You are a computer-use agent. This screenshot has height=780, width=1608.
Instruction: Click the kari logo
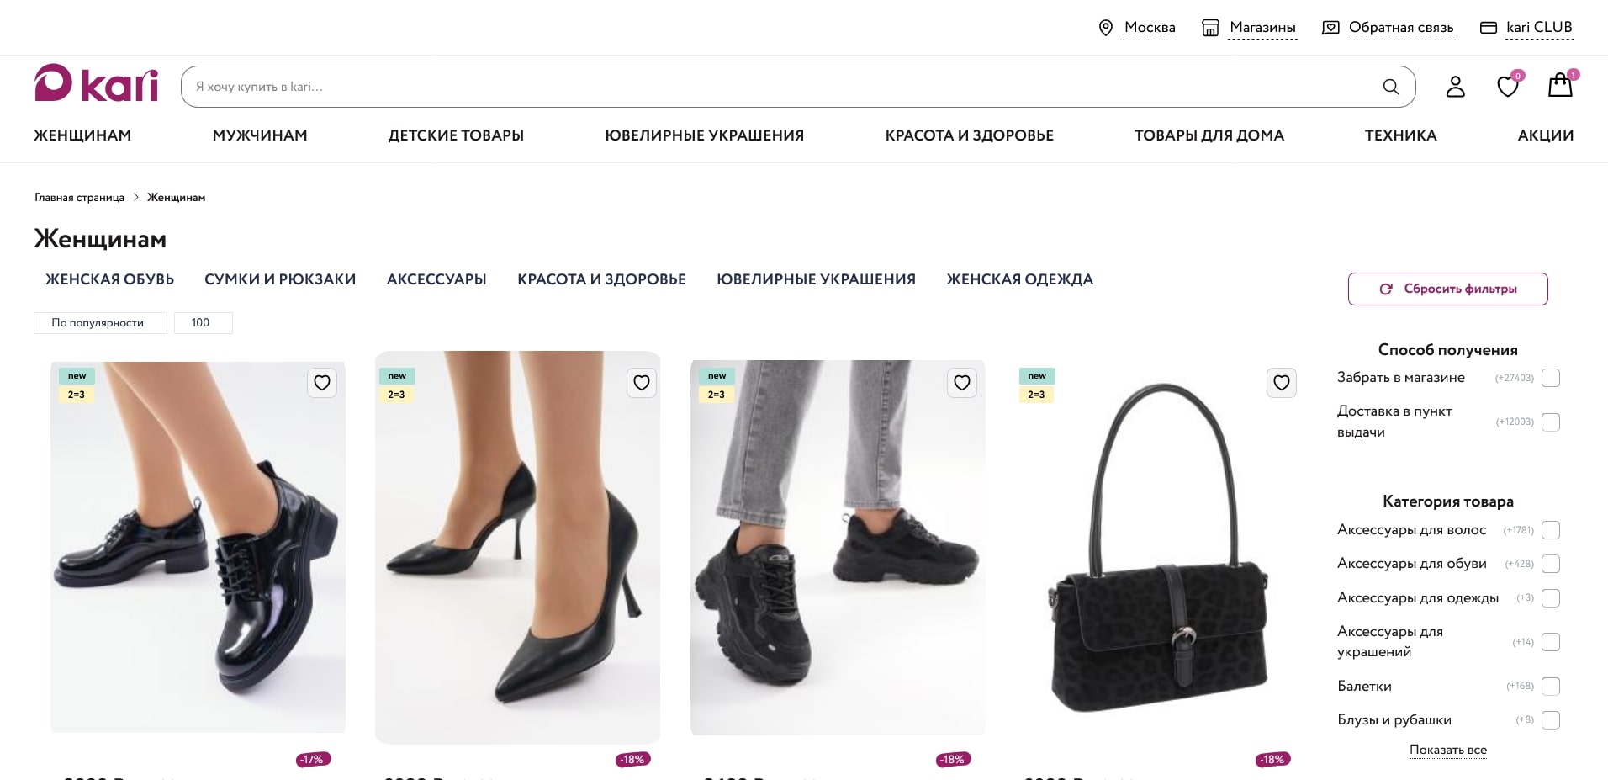point(96,83)
